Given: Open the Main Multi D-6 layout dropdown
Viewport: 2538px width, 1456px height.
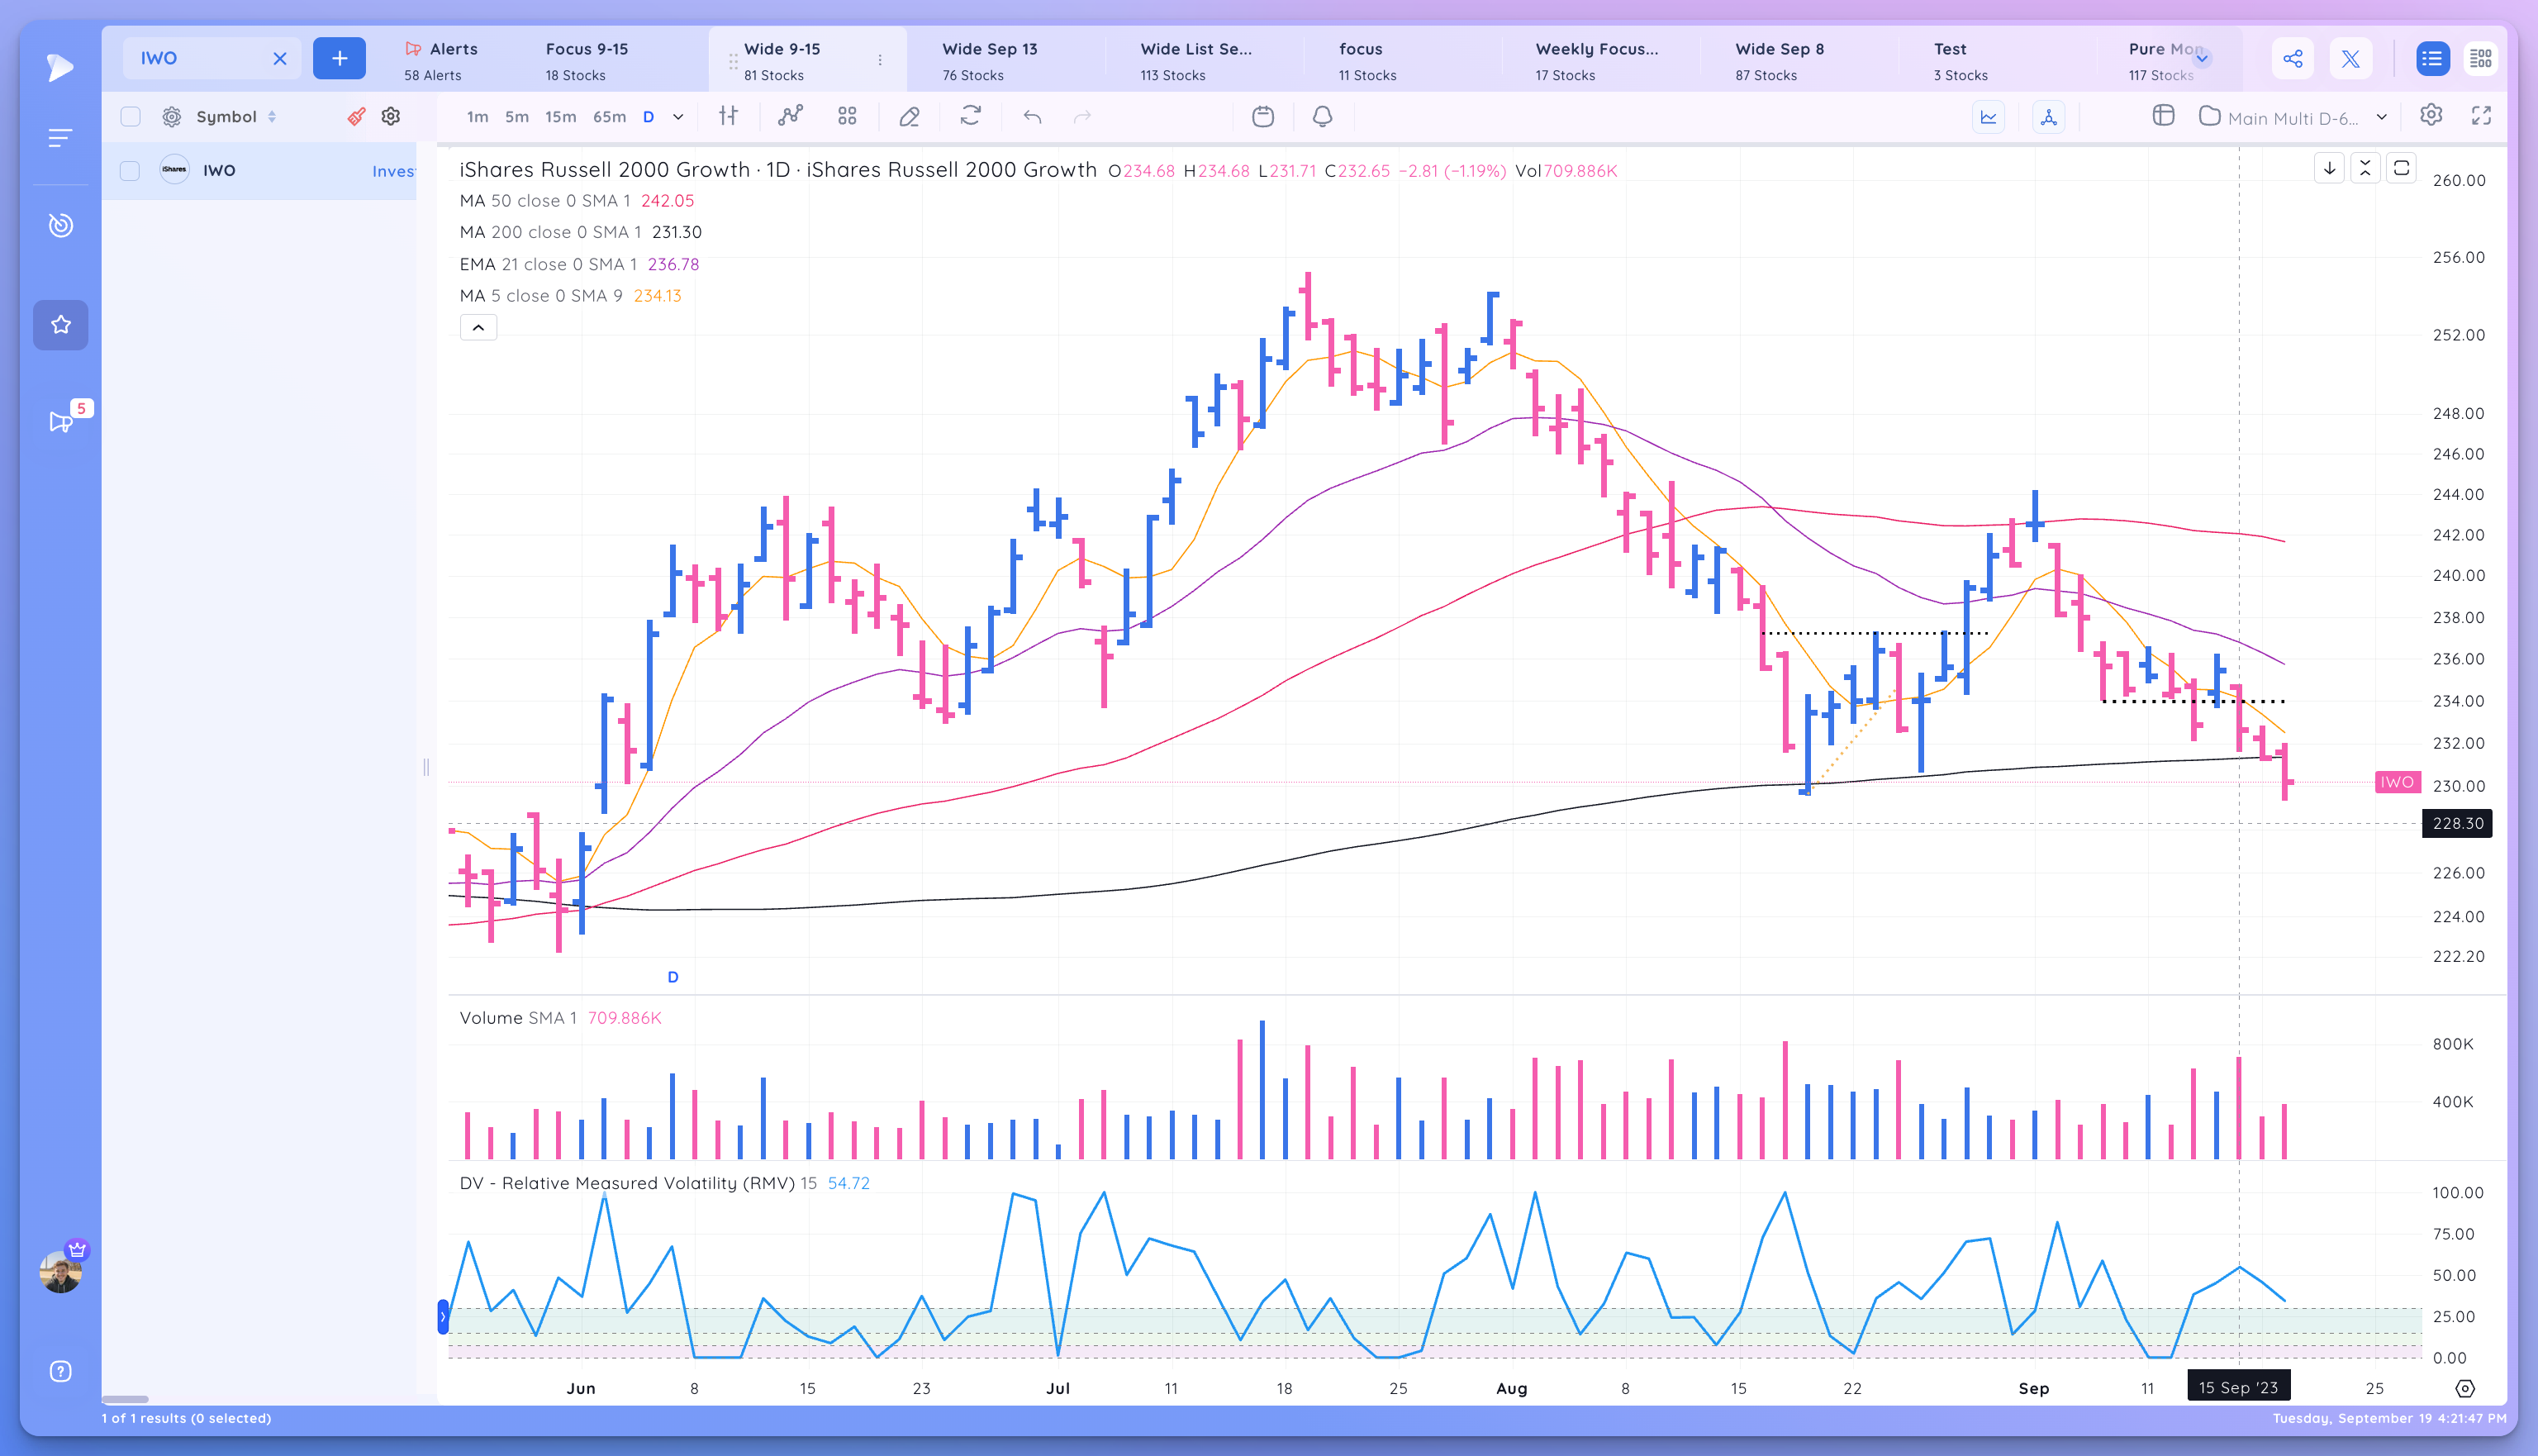Looking at the screenshot, I should [x=2294, y=118].
